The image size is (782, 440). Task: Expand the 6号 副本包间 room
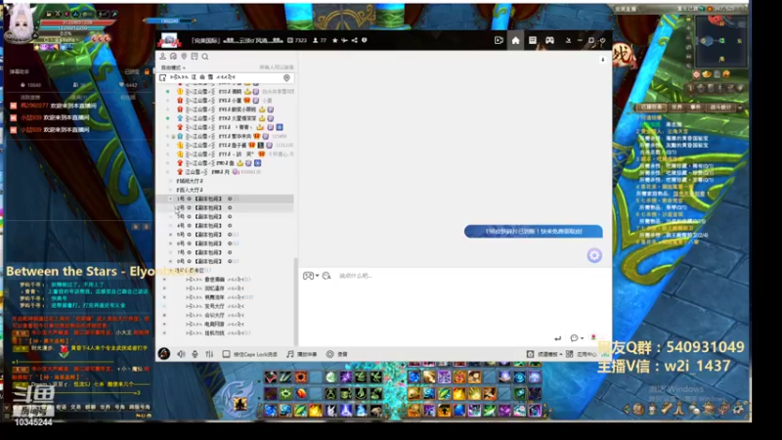click(170, 243)
